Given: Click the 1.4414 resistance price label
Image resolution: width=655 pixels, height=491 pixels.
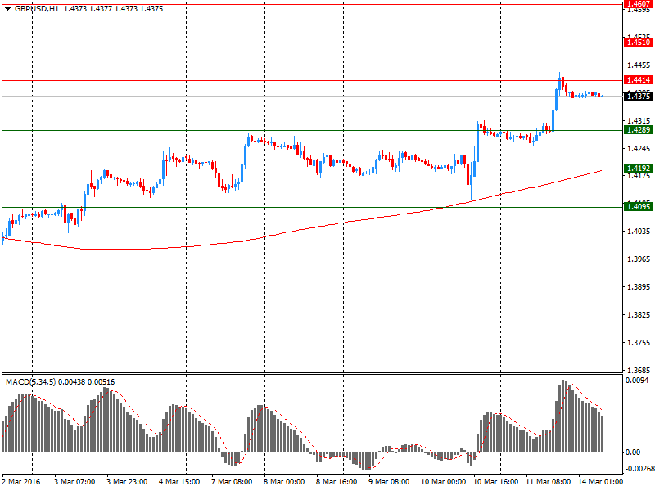Looking at the screenshot, I should [639, 80].
